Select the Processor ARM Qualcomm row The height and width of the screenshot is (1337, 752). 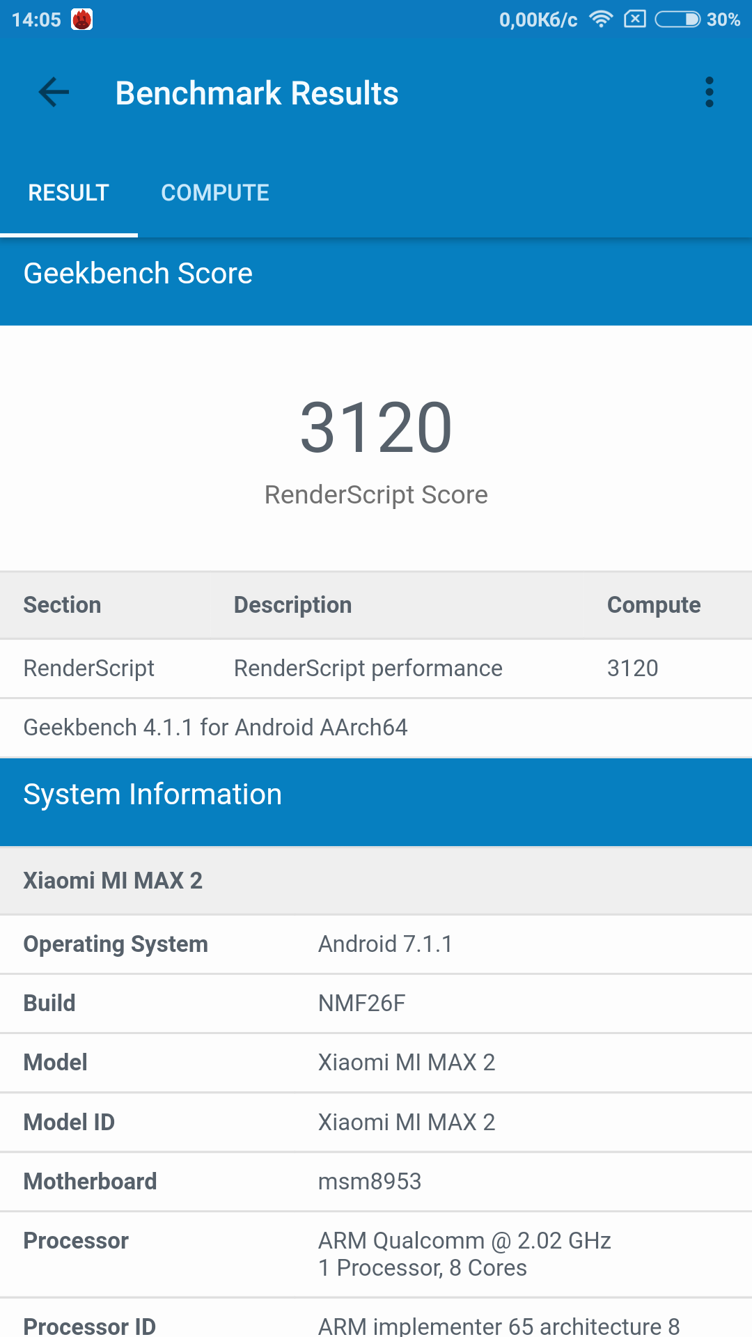click(x=376, y=1254)
